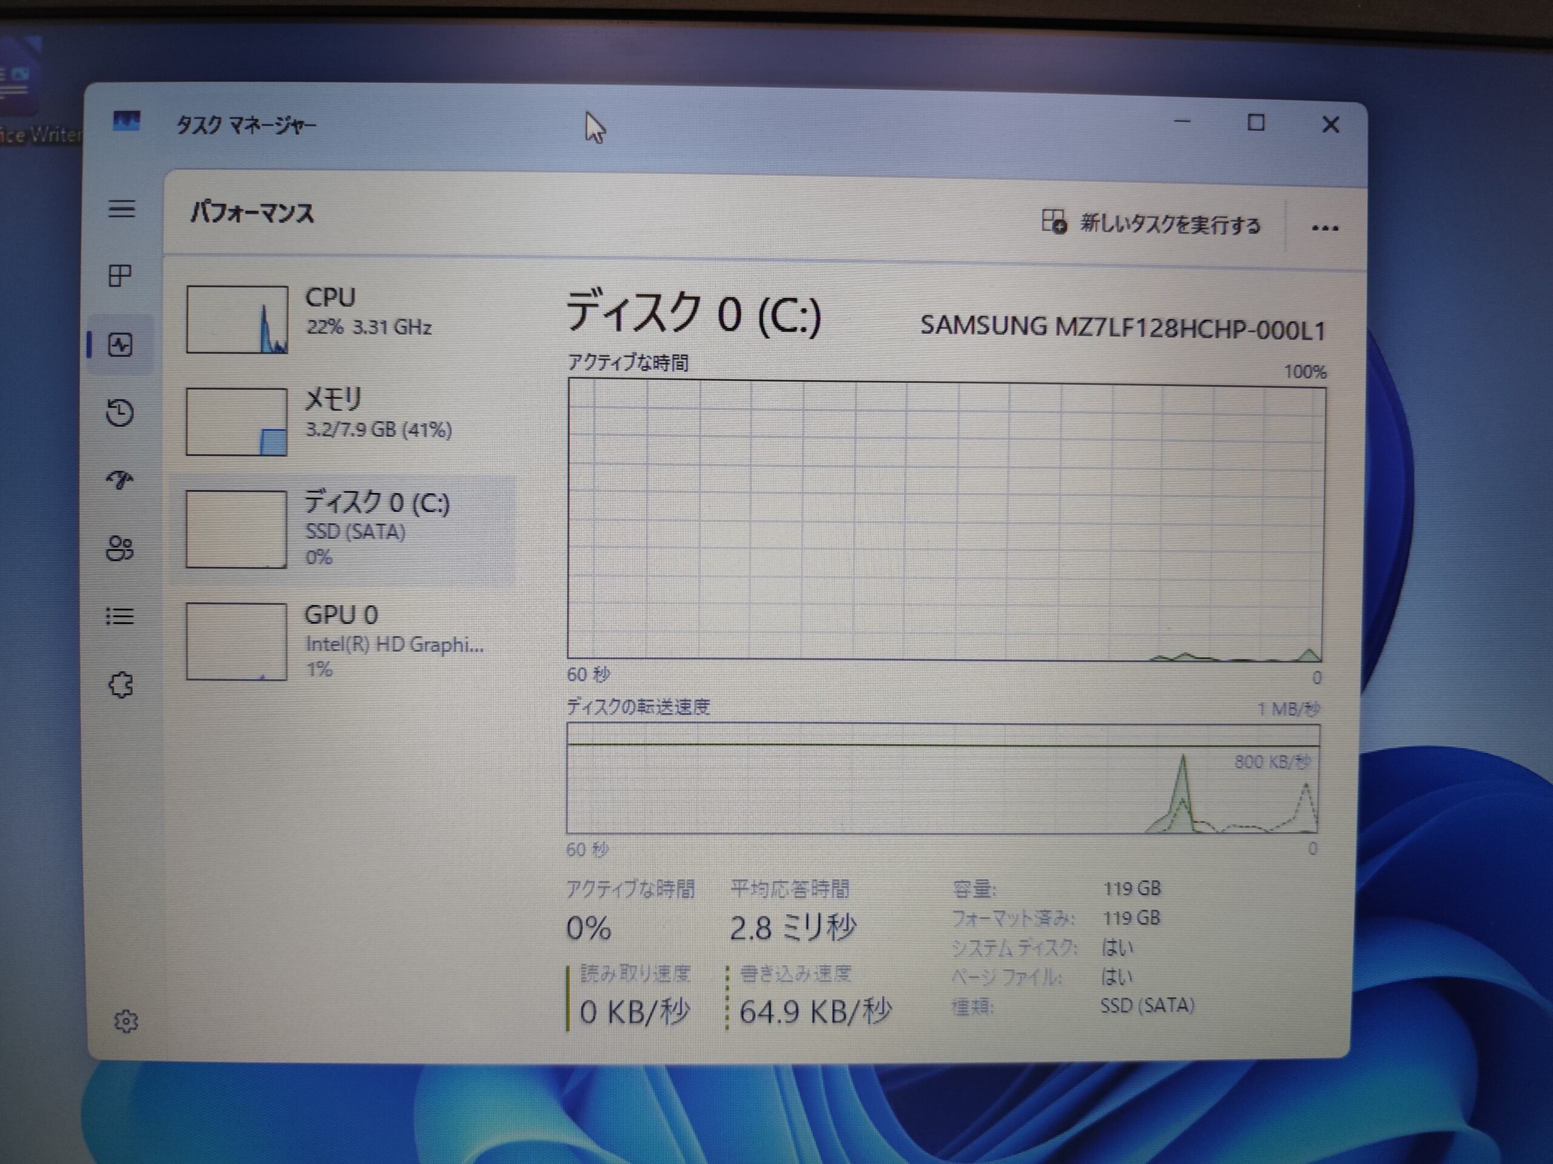Click the 種類 SSD (SATA) value
The image size is (1553, 1164).
coord(1147,1005)
